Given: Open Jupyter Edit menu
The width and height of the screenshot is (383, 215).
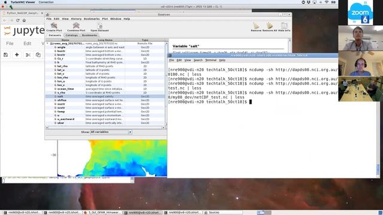Looking at the screenshot, I should pos(27,44).
